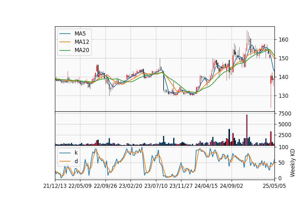
Task: Click the 130 price axis label
Action: point(283,96)
